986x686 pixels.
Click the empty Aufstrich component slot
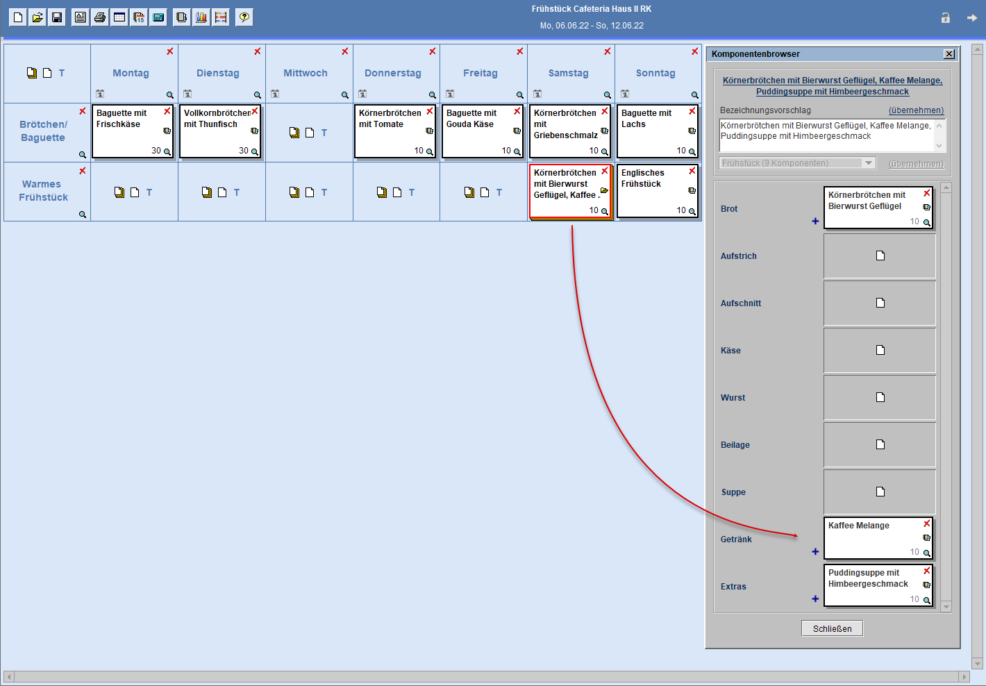pyautogui.click(x=880, y=256)
